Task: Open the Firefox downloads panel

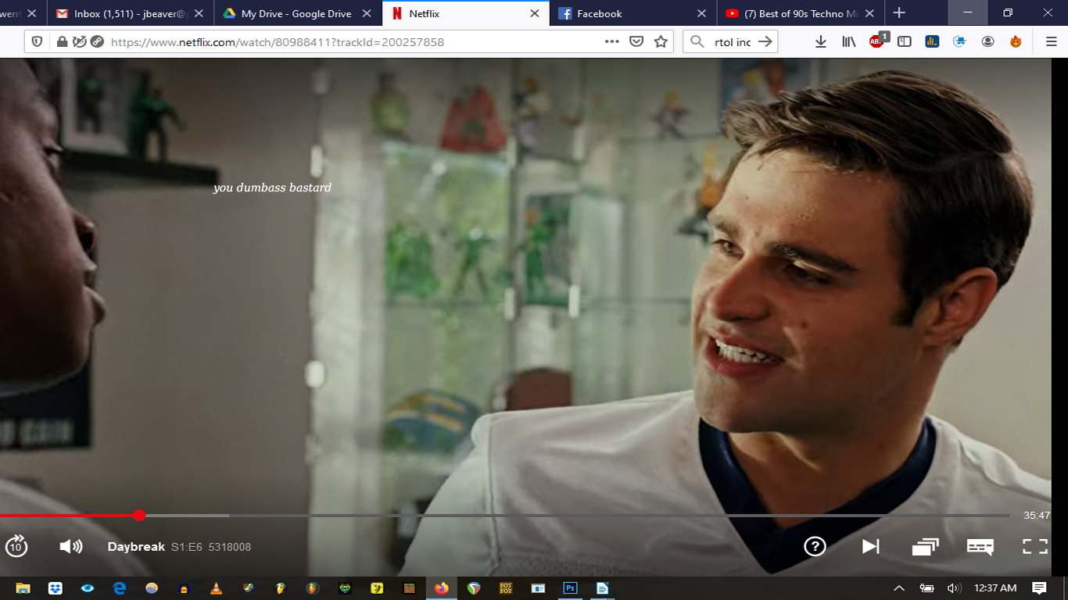Action: (820, 41)
